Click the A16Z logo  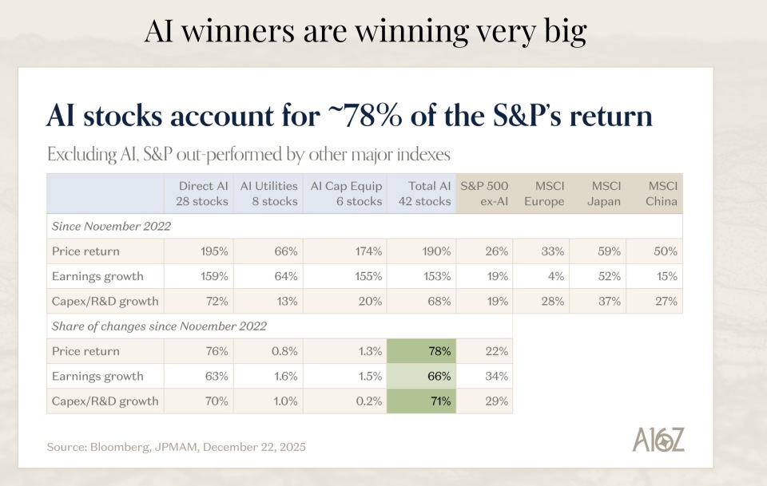coord(658,440)
